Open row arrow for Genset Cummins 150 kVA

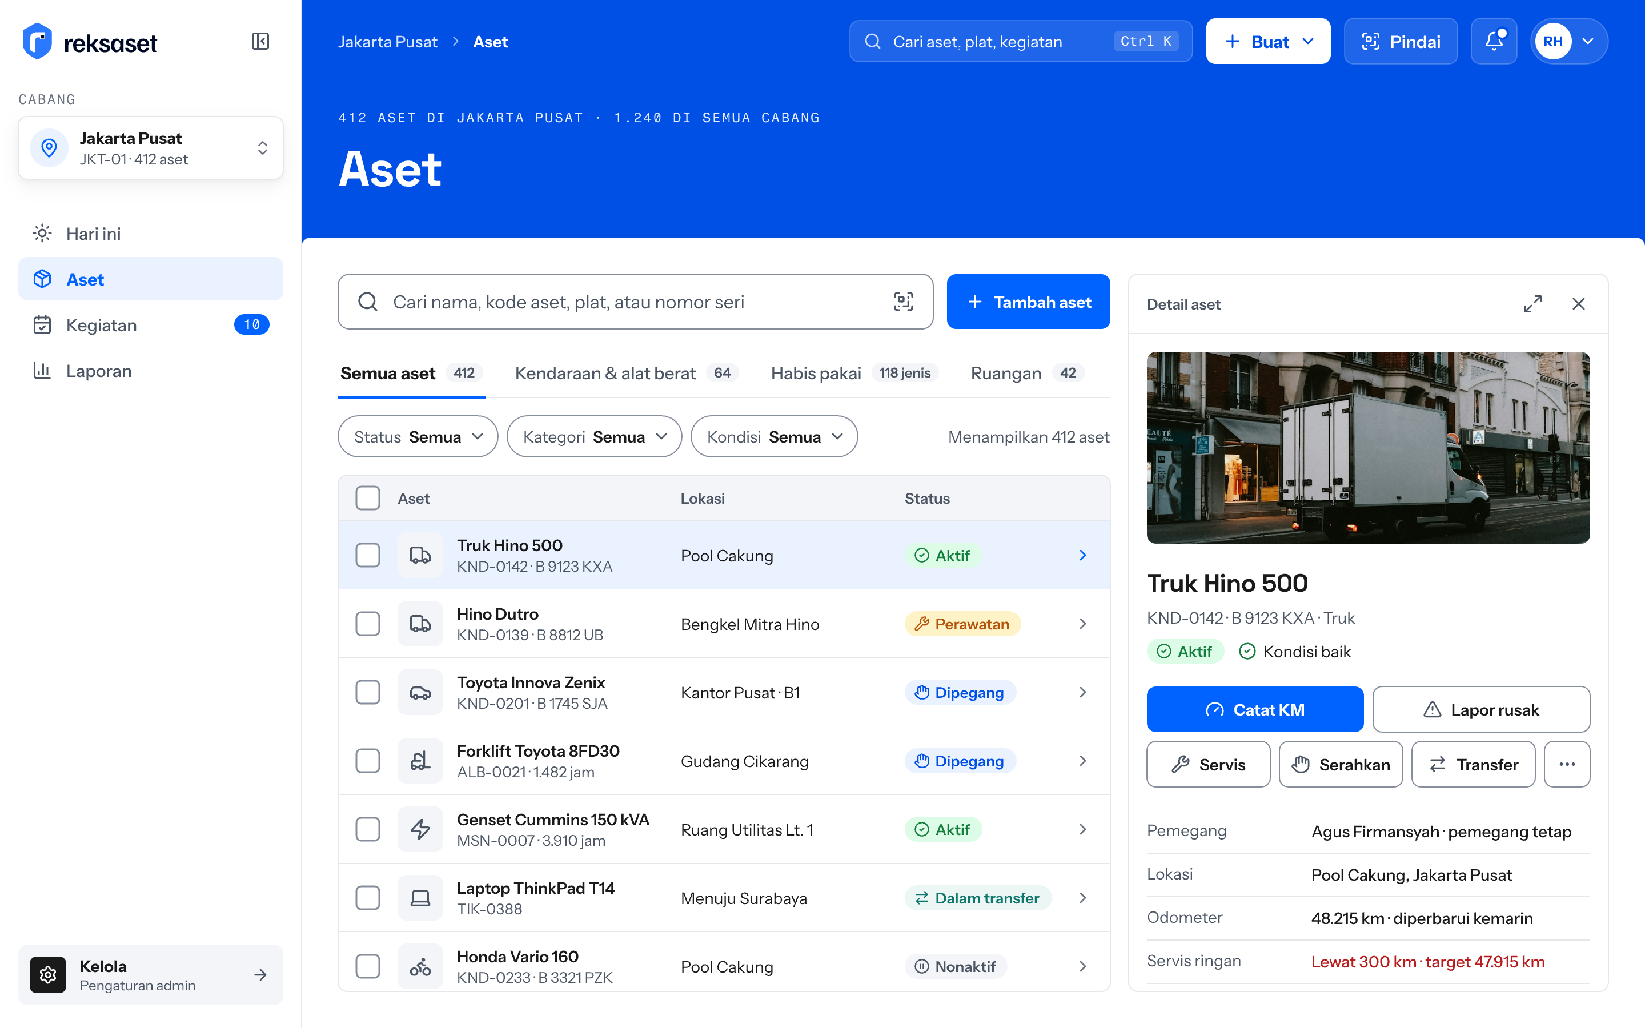coord(1083,829)
